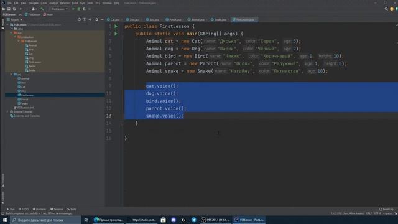Click the Search Everywhere magnifier icon
The image size is (398, 224).
(386, 9)
